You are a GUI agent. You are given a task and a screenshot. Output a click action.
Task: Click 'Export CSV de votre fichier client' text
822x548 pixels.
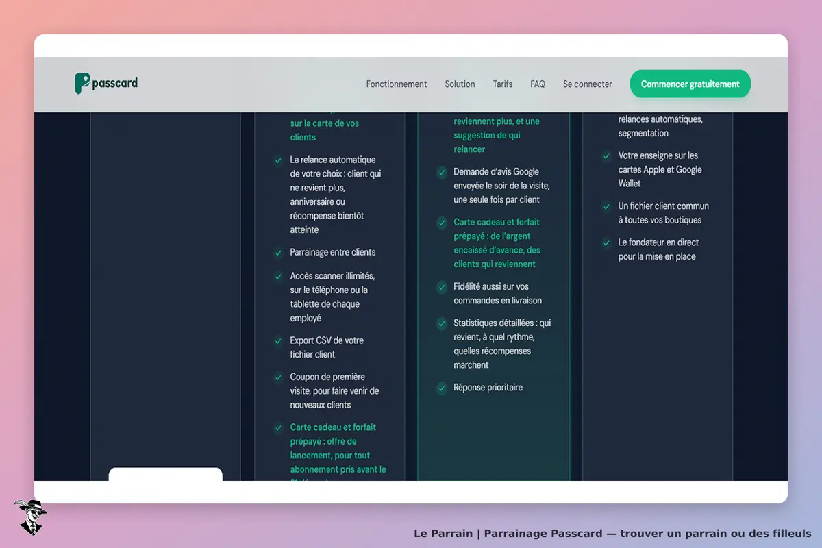[x=327, y=347]
